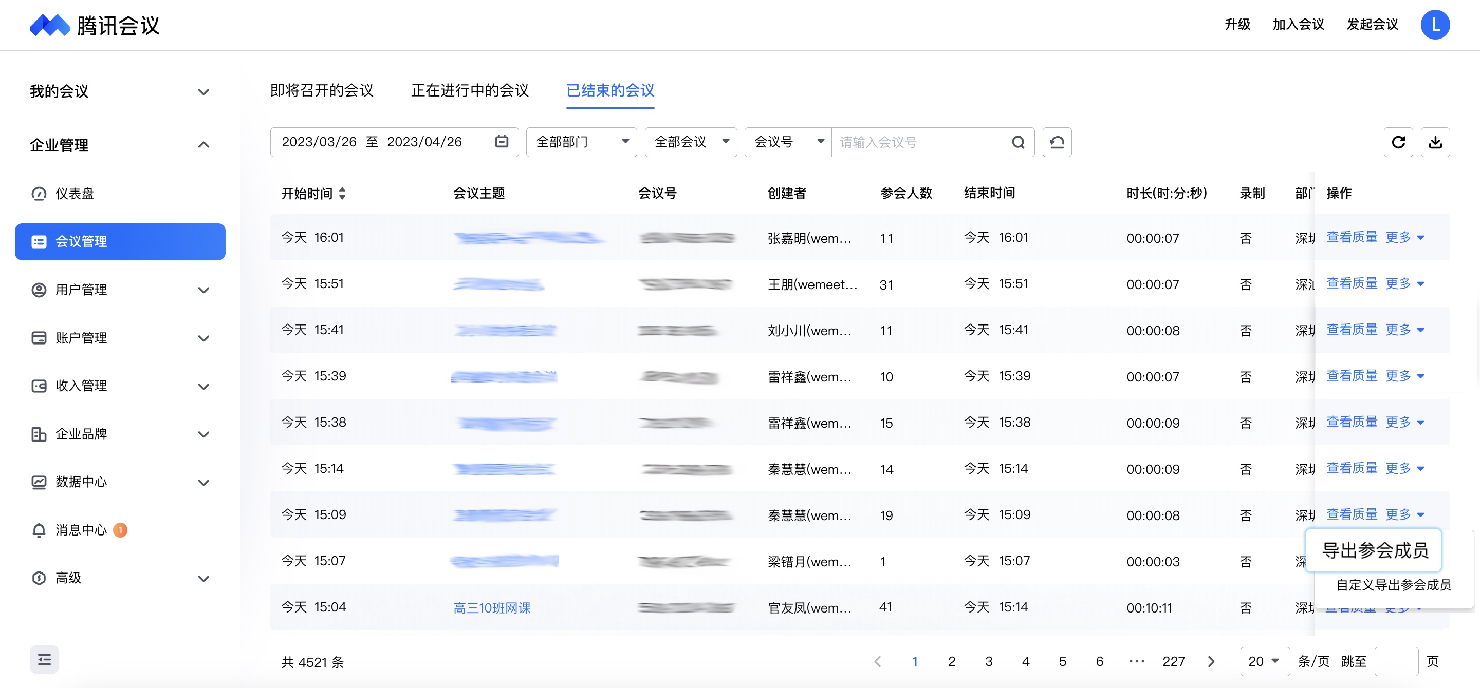Click 查看质量 for 15:39 meeting
Viewport: 1480px width, 688px height.
pyautogui.click(x=1352, y=376)
